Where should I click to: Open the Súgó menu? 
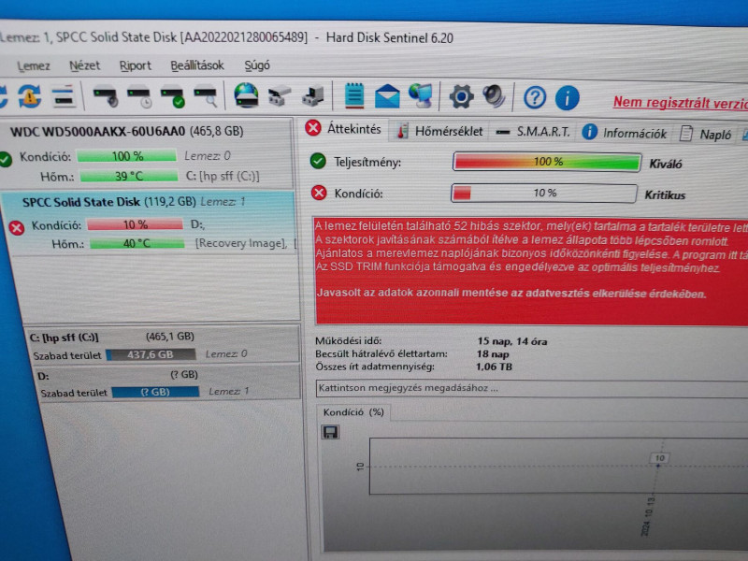[257, 65]
